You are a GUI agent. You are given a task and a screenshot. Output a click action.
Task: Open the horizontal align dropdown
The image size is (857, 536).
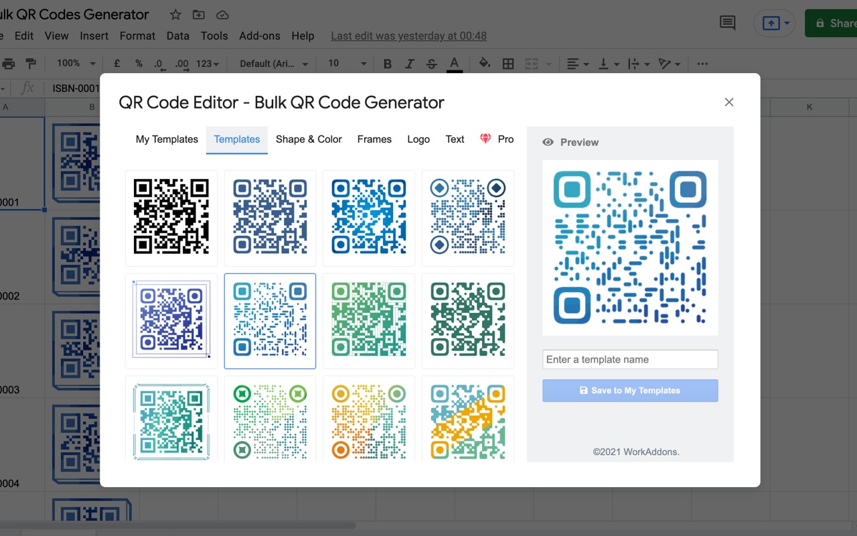point(577,64)
